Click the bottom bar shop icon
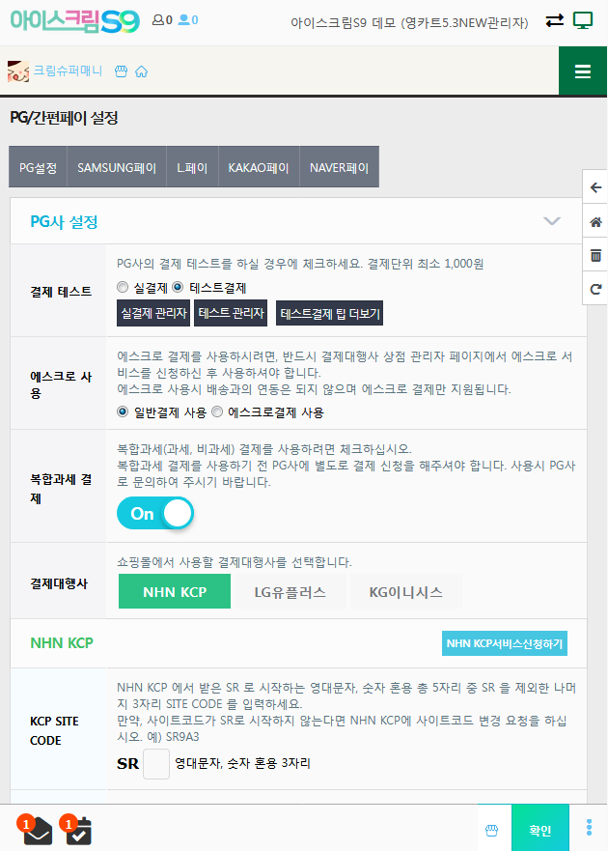Viewport: 608px width, 851px height. pyautogui.click(x=491, y=830)
